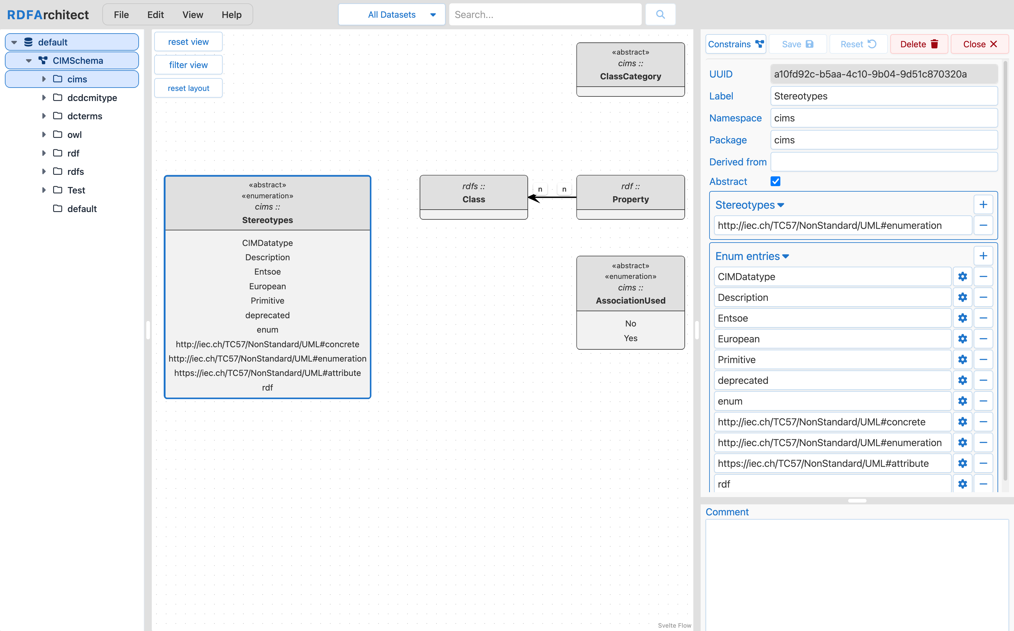Viewport: 1014px width, 631px height.
Task: Collapse the Stereotypes section header
Action: point(749,205)
